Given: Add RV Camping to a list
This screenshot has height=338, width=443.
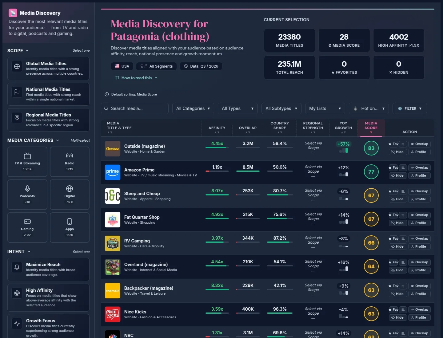Looking at the screenshot, I should tap(403, 238).
